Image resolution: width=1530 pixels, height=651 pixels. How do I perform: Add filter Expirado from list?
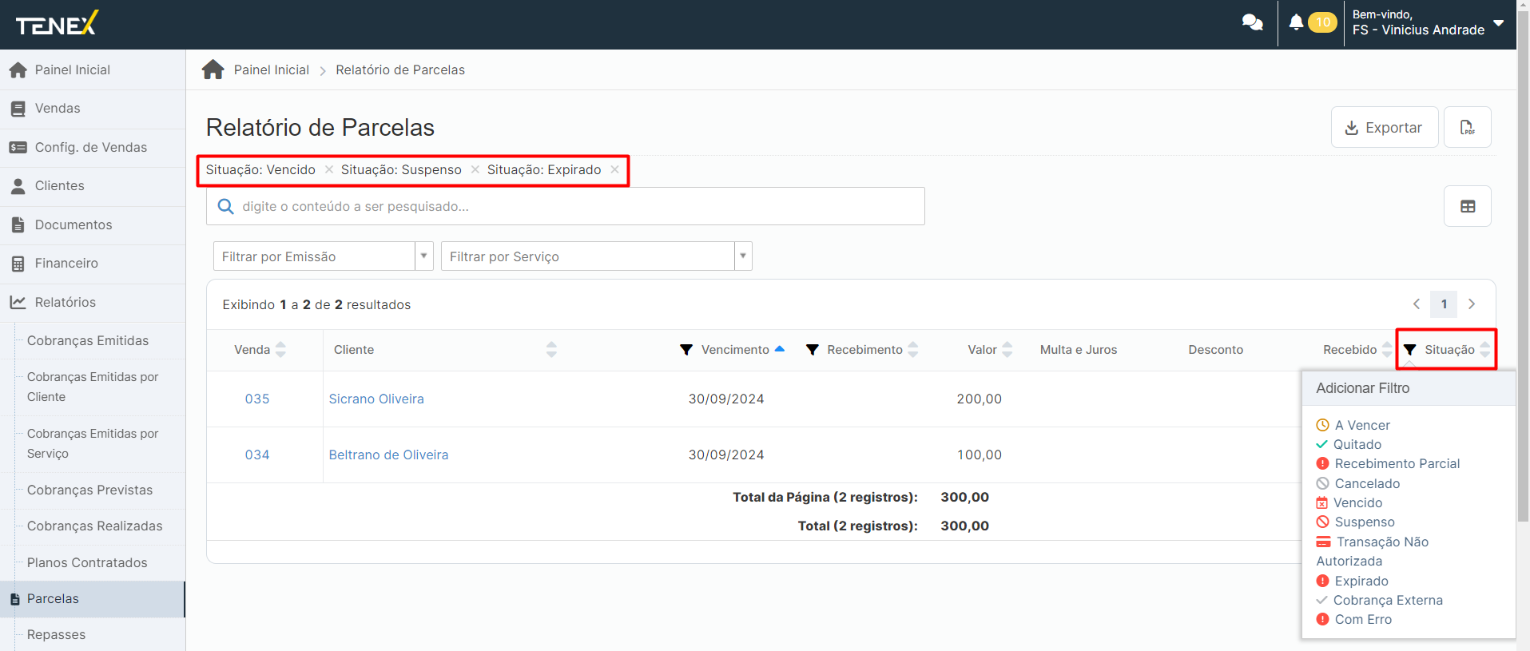pyautogui.click(x=1353, y=581)
